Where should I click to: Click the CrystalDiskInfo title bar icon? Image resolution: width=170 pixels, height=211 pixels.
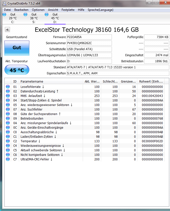5,4
